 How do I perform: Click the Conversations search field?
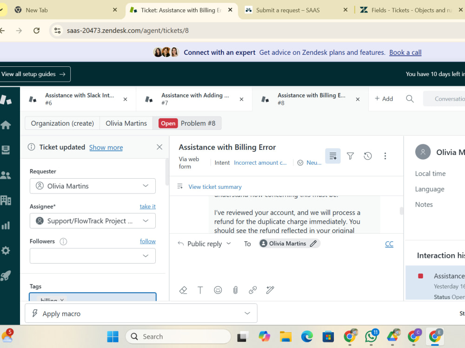pyautogui.click(x=444, y=98)
